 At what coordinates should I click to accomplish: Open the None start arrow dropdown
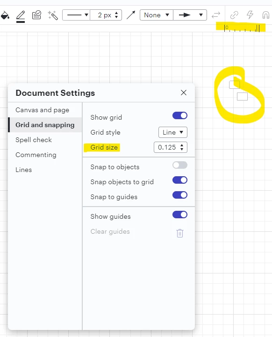157,15
